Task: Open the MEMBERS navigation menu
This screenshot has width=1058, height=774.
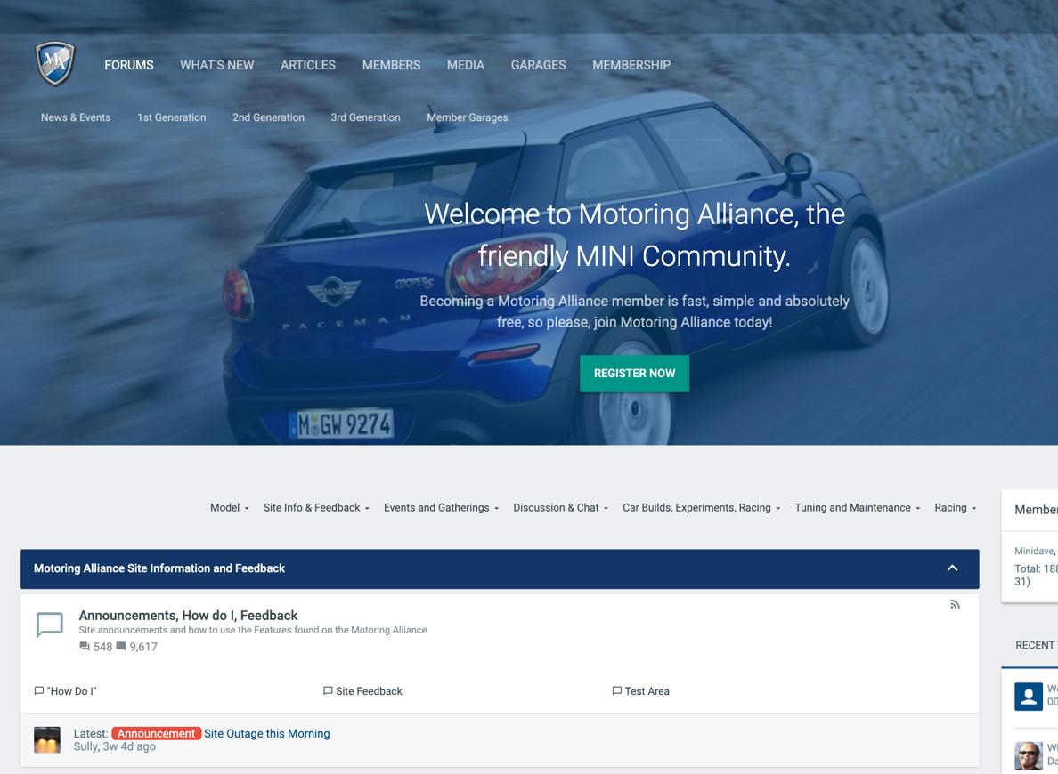Action: 391,65
